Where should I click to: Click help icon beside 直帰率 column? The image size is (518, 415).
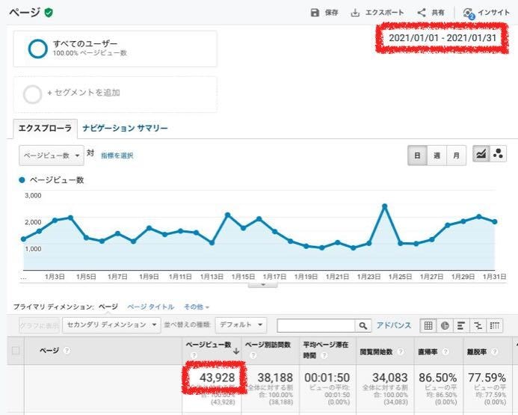(445, 351)
